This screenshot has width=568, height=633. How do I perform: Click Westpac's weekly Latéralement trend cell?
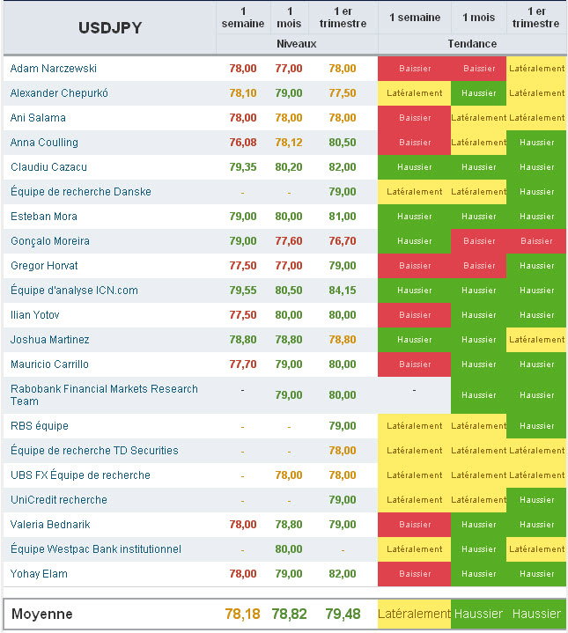414,548
